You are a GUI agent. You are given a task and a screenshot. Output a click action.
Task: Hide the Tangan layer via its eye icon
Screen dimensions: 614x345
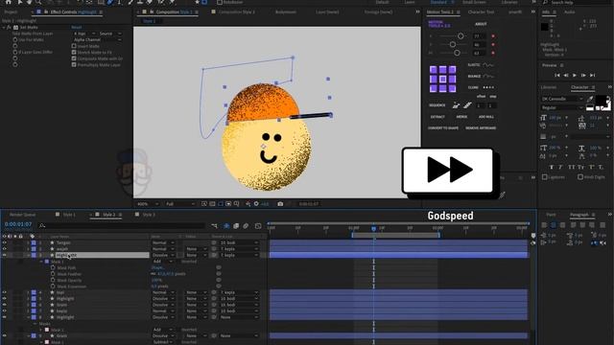click(4, 242)
